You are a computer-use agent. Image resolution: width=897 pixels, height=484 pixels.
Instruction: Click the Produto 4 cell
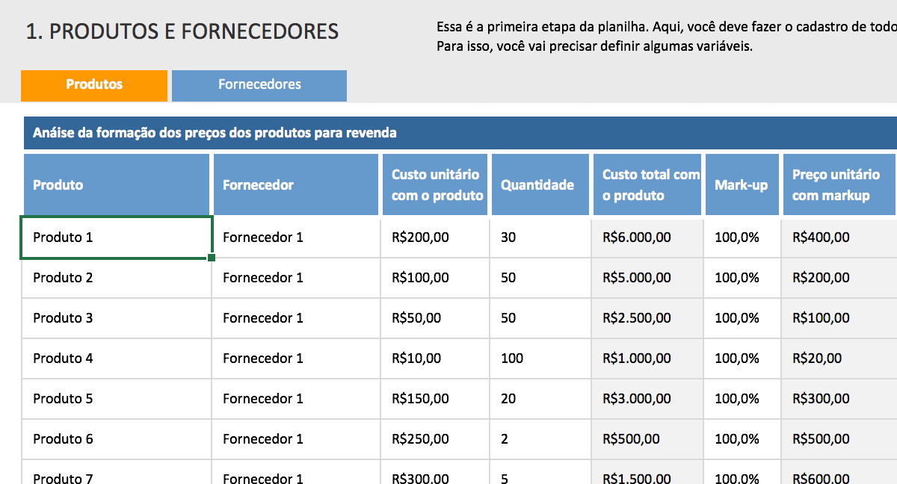coord(116,358)
